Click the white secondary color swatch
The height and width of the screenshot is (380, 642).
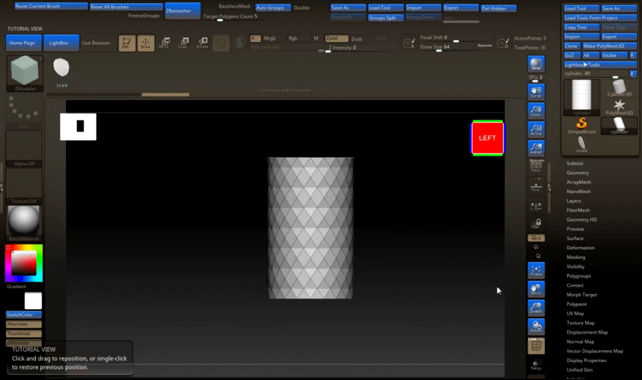point(33,300)
